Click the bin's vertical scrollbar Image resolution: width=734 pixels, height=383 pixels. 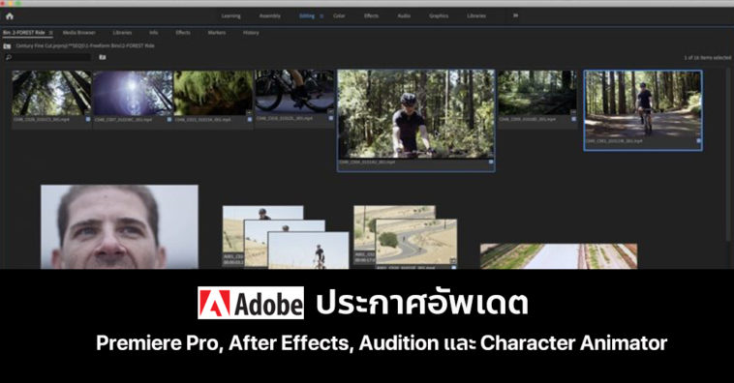click(x=729, y=155)
